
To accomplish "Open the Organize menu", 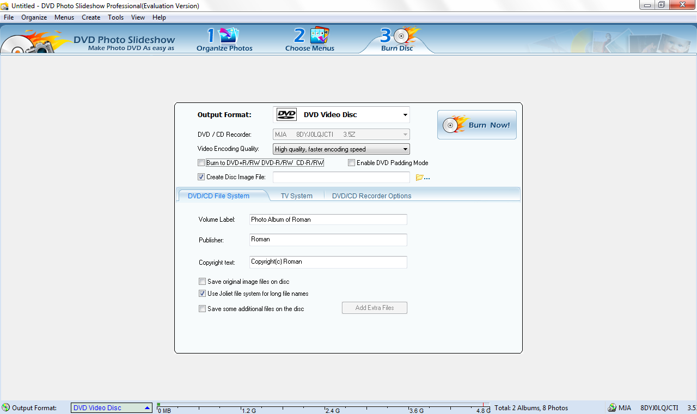I will pyautogui.click(x=34, y=17).
